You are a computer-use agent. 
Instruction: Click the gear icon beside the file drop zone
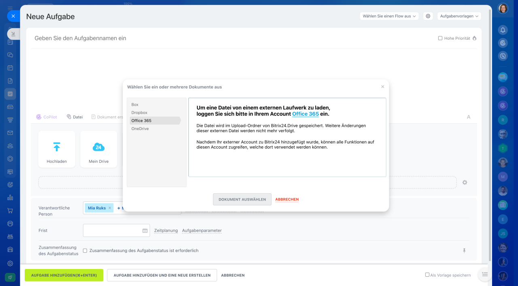tap(465, 182)
